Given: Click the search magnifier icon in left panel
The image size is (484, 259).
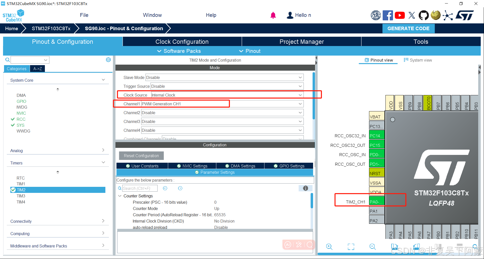Looking at the screenshot, I should pyautogui.click(x=8, y=60).
